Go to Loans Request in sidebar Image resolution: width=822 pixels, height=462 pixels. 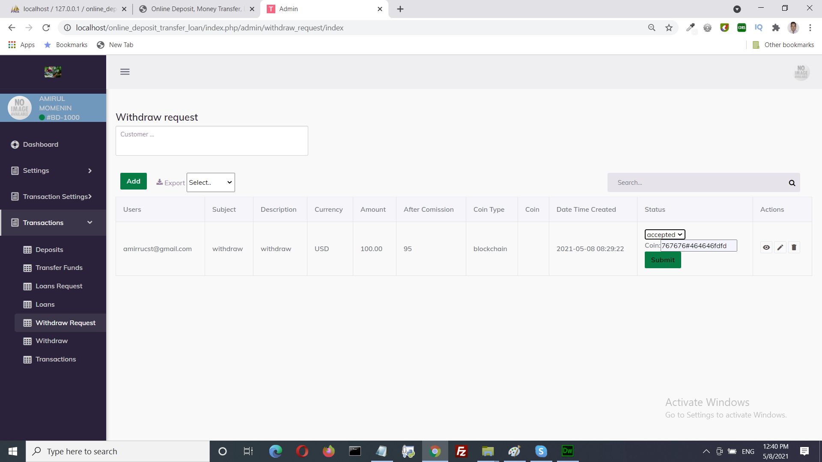(x=59, y=286)
